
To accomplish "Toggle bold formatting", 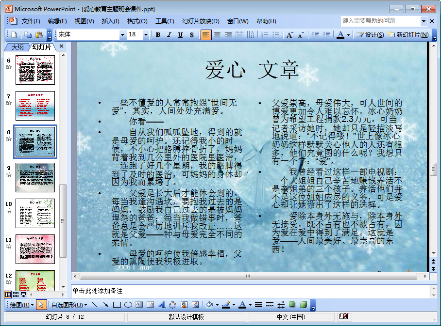I will click(x=158, y=35).
